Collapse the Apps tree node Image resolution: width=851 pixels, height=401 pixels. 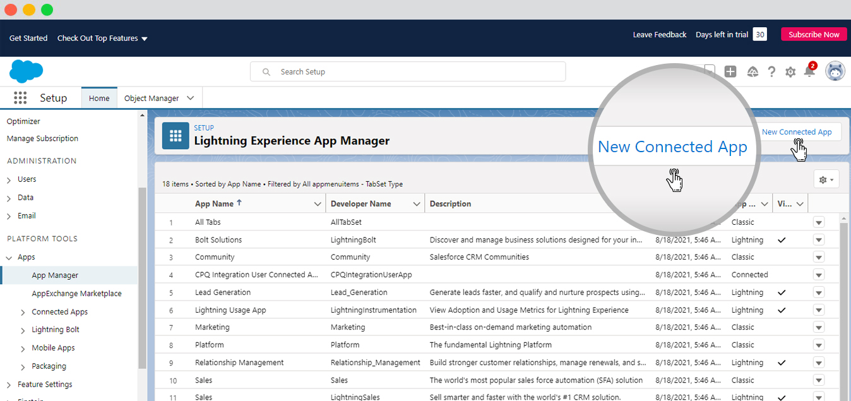pos(9,258)
